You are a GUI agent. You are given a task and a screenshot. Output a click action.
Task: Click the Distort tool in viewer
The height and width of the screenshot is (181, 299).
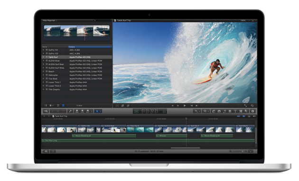point(128,106)
